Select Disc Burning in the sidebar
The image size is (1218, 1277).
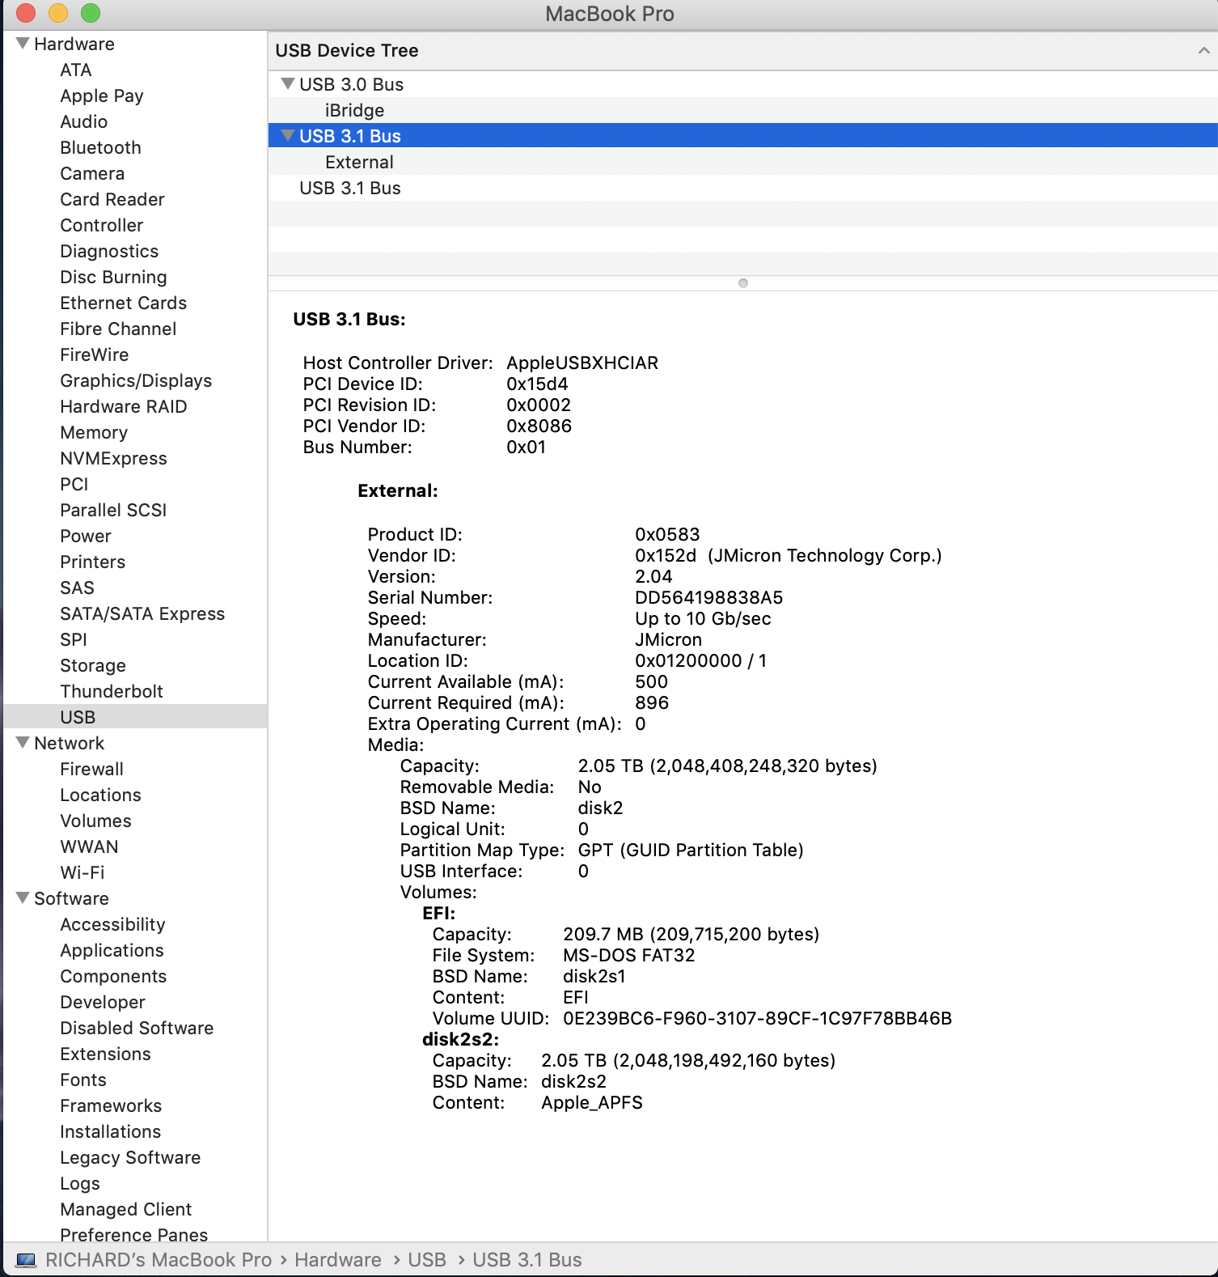pos(113,277)
